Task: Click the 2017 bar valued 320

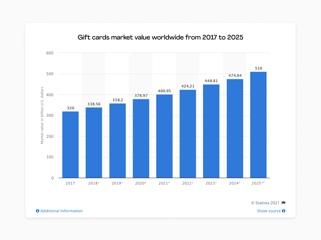Action: click(x=70, y=145)
